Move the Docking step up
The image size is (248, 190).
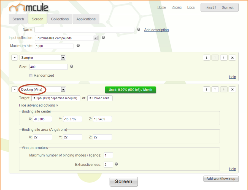[215, 89]
